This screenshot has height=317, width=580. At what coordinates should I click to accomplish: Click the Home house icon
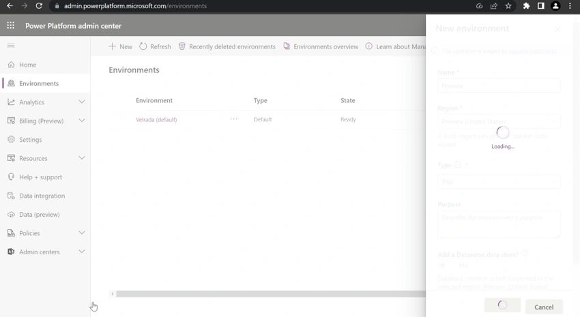pyautogui.click(x=11, y=65)
